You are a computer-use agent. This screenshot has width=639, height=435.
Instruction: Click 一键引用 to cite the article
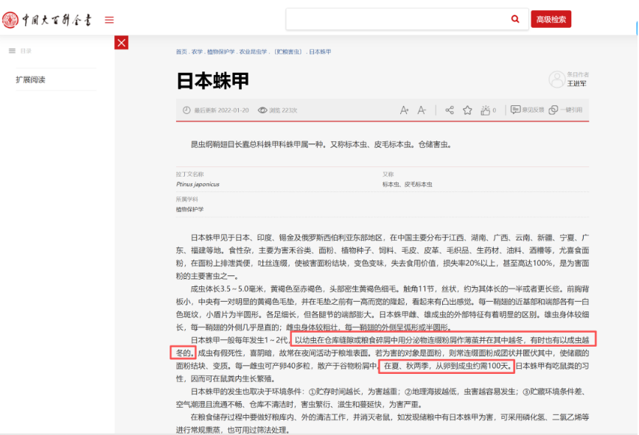tap(566, 110)
